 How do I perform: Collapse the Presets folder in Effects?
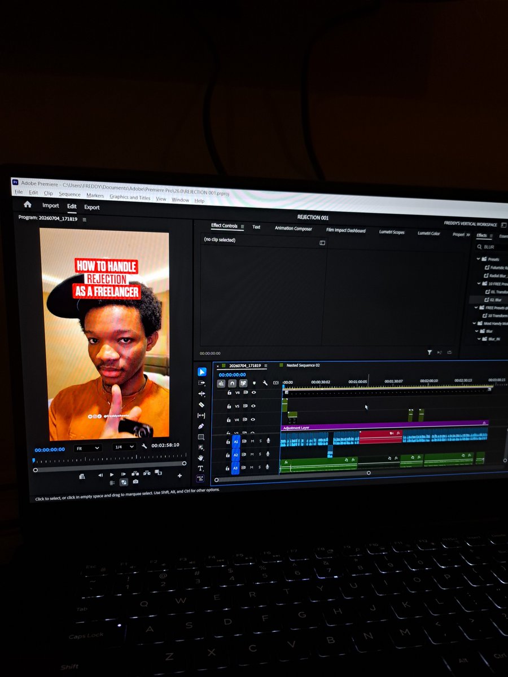point(478,259)
